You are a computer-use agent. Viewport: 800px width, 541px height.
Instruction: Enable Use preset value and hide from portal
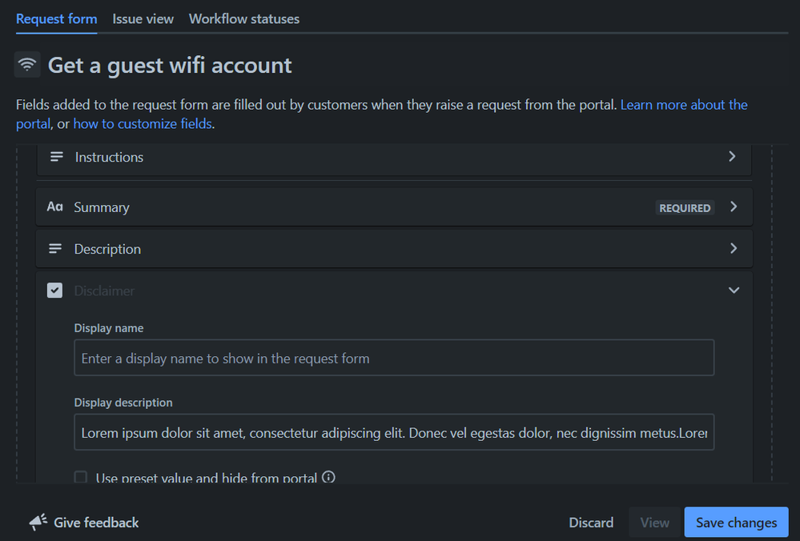click(81, 478)
